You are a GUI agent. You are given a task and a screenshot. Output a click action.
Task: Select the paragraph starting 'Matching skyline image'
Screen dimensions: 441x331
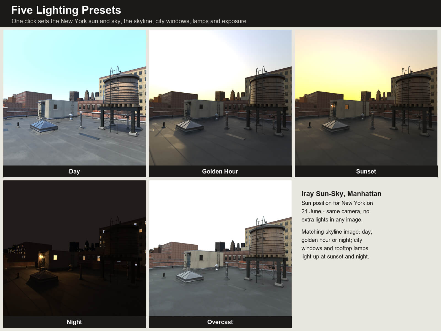[337, 244]
